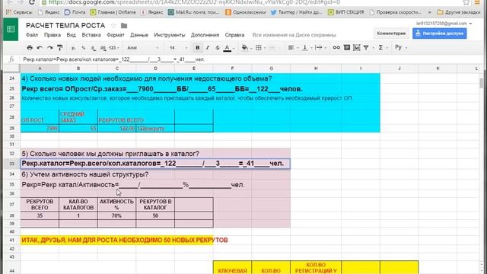The image size is (487, 274).
Task: Open the Справка menu
Action: [x=234, y=35]
